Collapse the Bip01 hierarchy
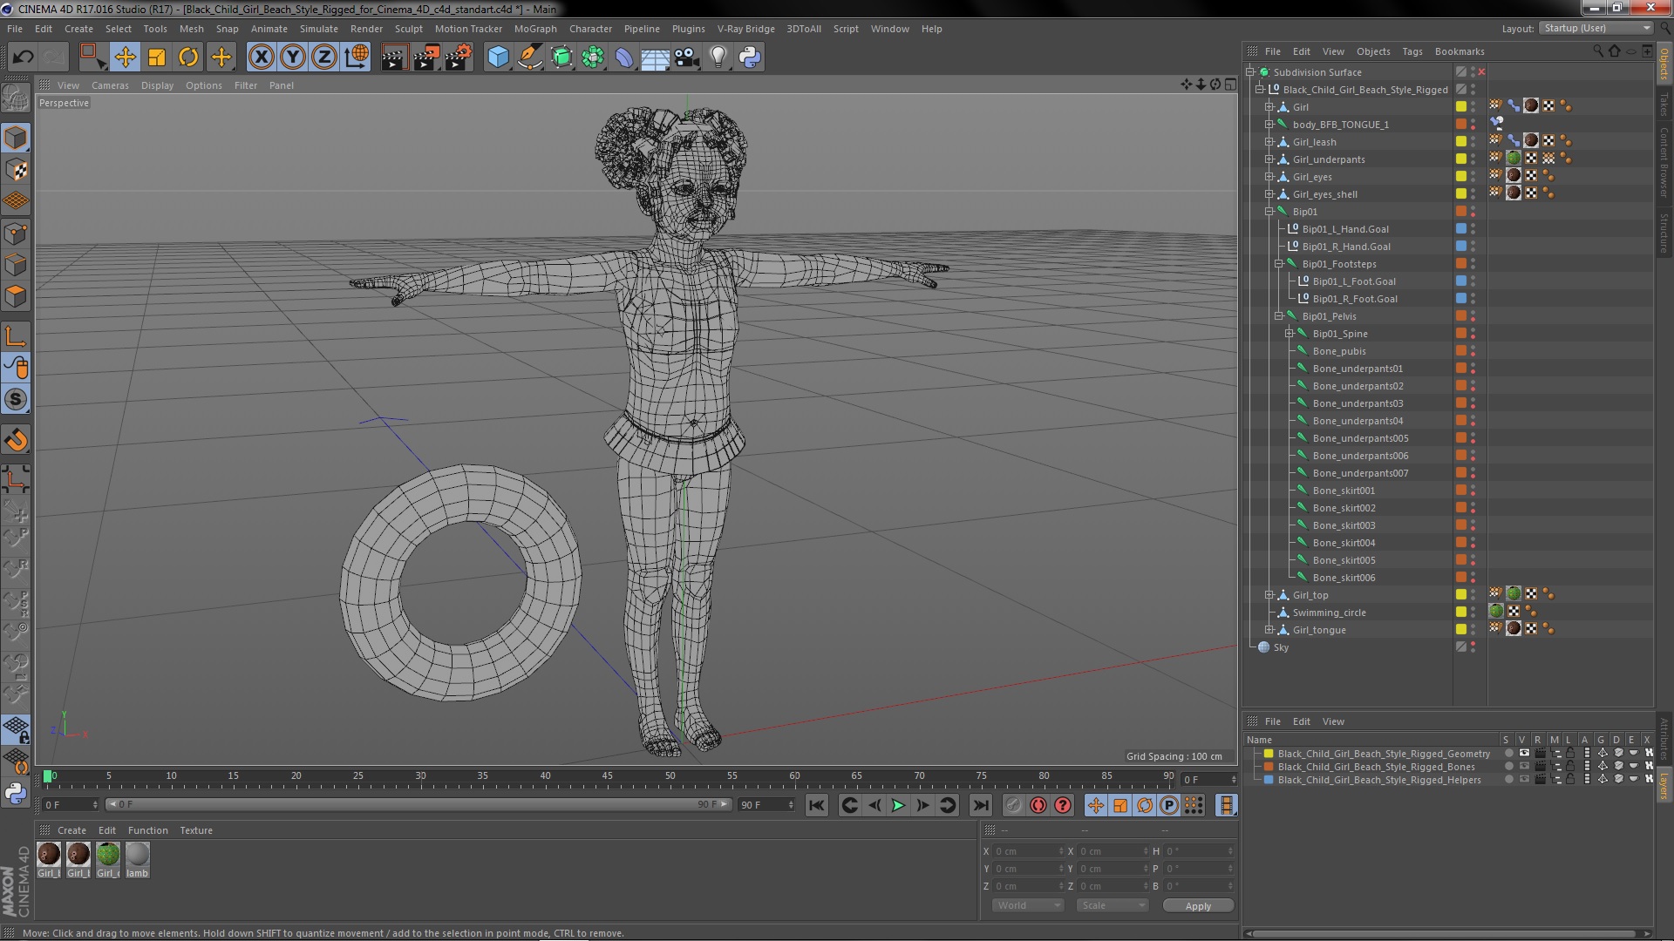The width and height of the screenshot is (1674, 941). tap(1269, 212)
